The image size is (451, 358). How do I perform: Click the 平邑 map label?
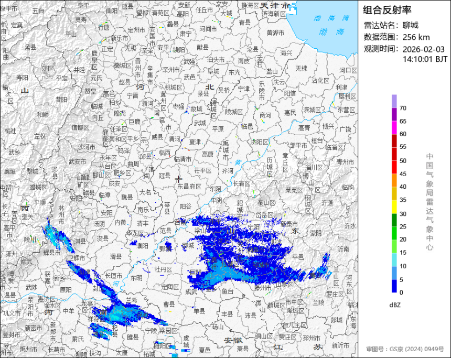(x=298, y=257)
